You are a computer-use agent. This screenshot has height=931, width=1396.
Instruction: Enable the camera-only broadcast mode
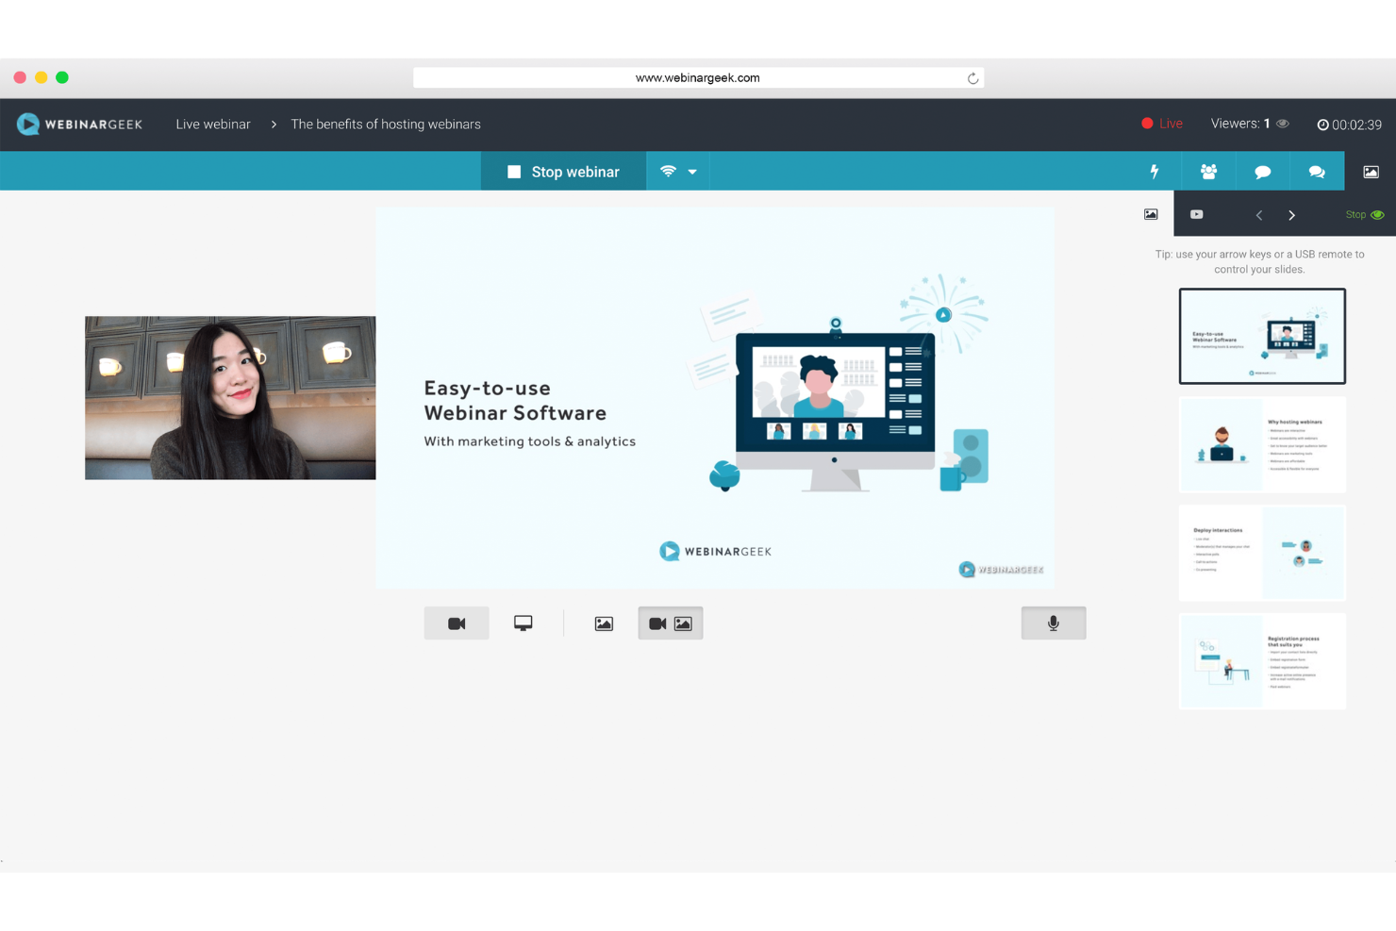click(x=457, y=623)
